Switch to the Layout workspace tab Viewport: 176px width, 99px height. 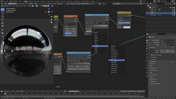26,1
